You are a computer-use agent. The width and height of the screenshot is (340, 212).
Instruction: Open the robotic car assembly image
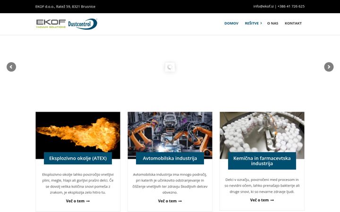tap(170, 132)
